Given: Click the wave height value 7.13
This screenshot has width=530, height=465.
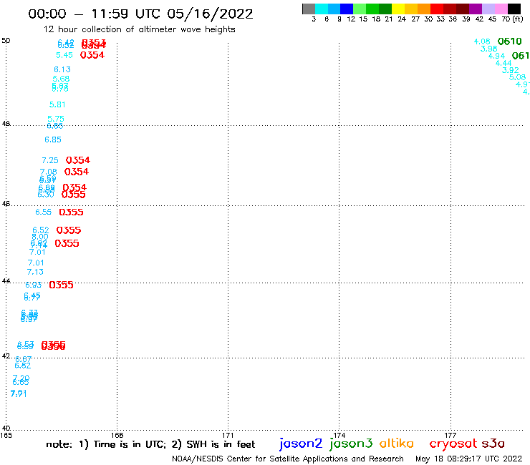Looking at the screenshot, I should tap(35, 272).
